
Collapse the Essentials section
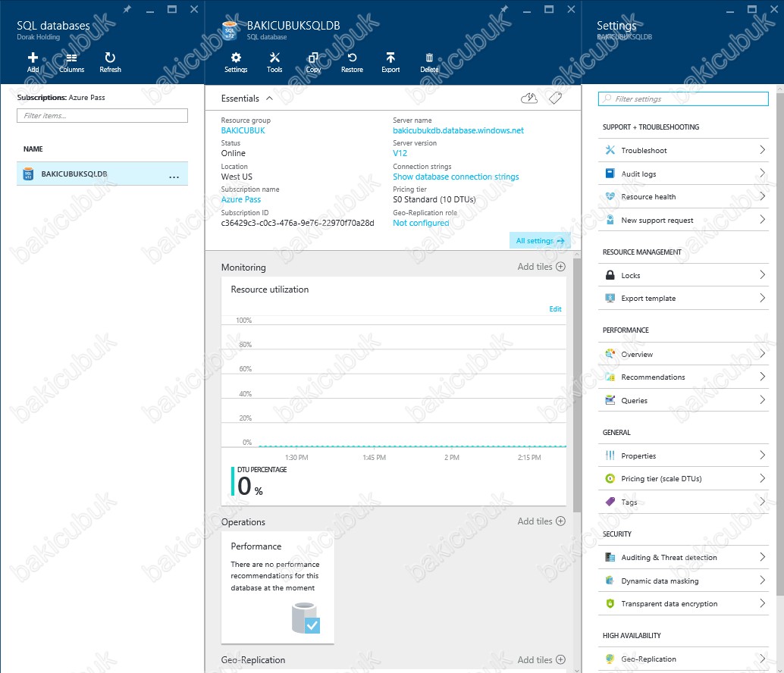tap(269, 99)
